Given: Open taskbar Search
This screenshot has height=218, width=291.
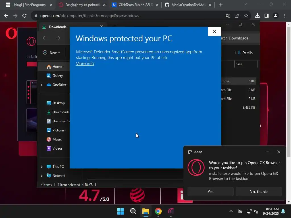Looking at the screenshot, I should coord(133,211).
